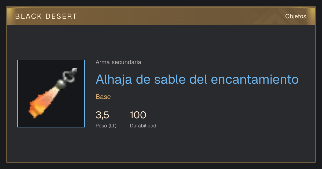322x169 pixels.
Task: Click the 100 durability value
Action: click(x=138, y=115)
